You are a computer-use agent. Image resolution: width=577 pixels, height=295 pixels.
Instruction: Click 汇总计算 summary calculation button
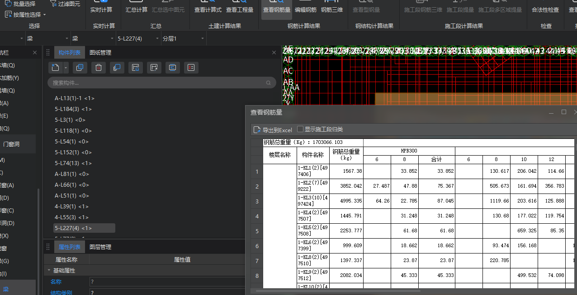(136, 7)
